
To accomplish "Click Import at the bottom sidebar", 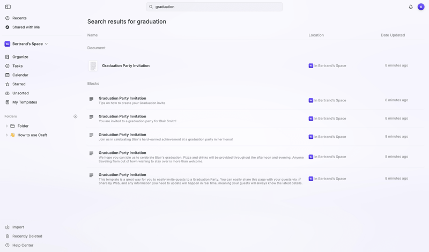I will 18,227.
